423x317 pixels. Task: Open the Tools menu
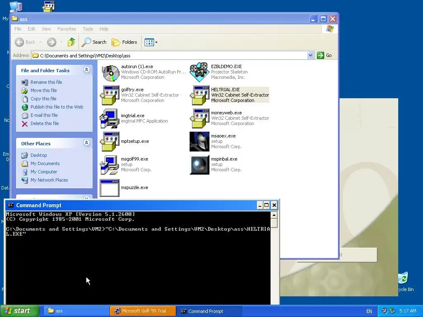88,29
